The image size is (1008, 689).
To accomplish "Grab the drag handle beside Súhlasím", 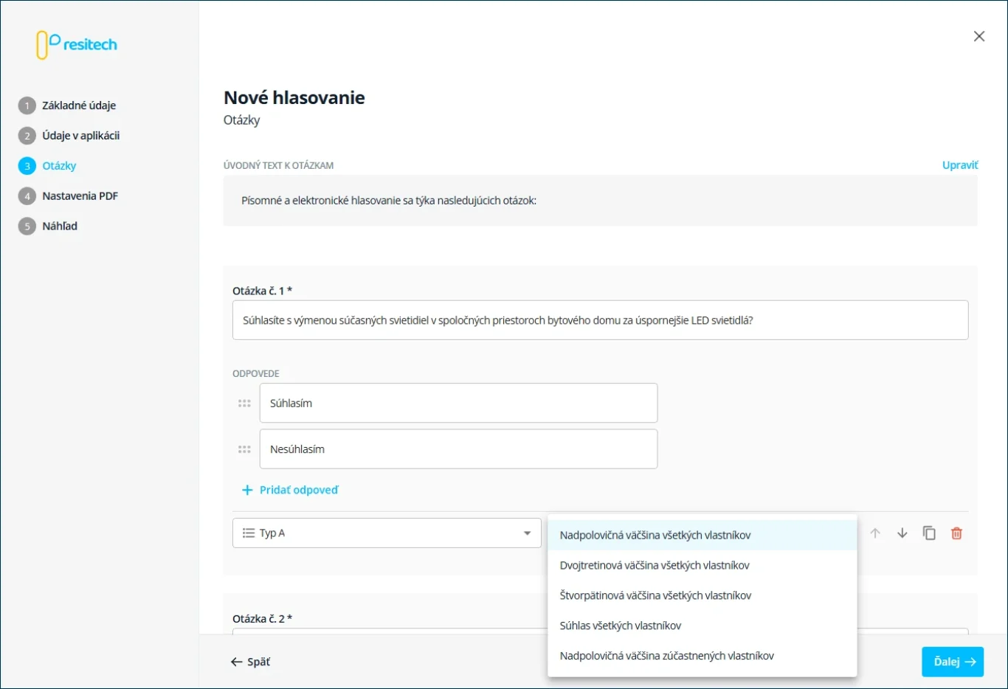I will 244,404.
